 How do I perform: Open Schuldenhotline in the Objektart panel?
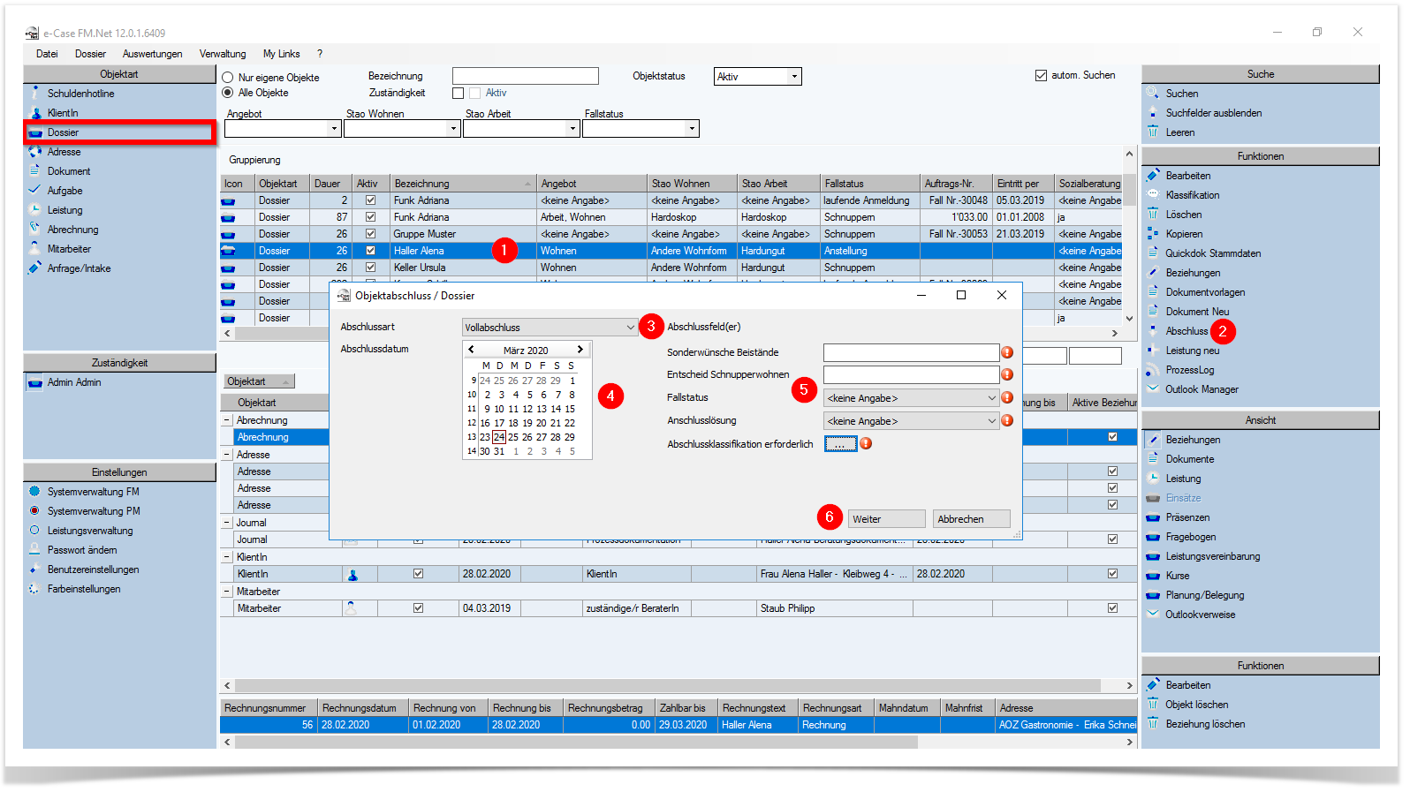point(80,94)
